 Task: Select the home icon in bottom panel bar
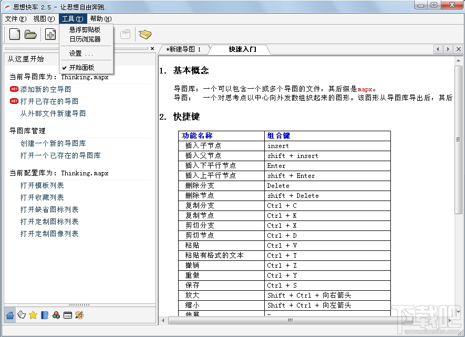coord(10,315)
